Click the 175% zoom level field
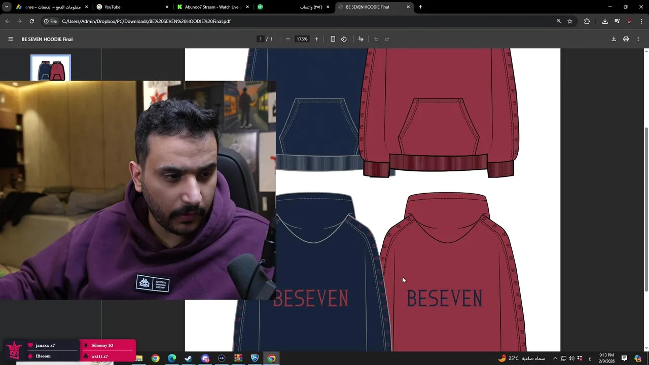The height and width of the screenshot is (365, 649). tap(302, 39)
